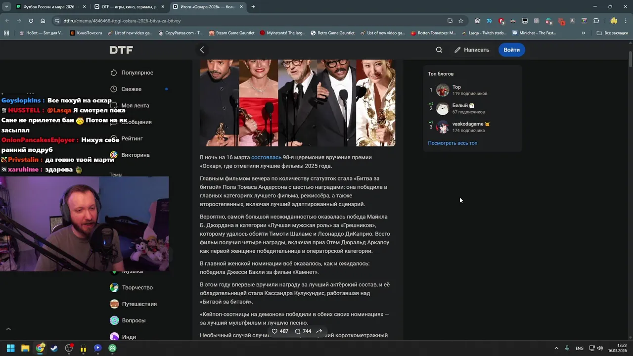This screenshot has width=633, height=356.
Task: Expand hidden bookmarks chevron
Action: coord(584,33)
